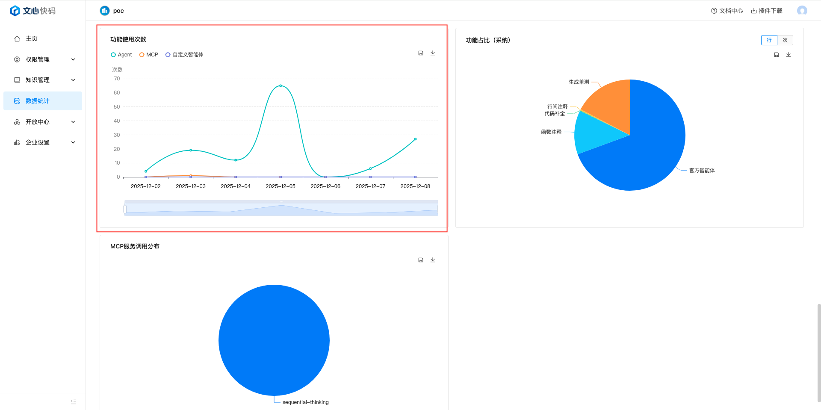The width and height of the screenshot is (821, 410).
Task: Go to 主页 in the sidebar
Action: [32, 38]
